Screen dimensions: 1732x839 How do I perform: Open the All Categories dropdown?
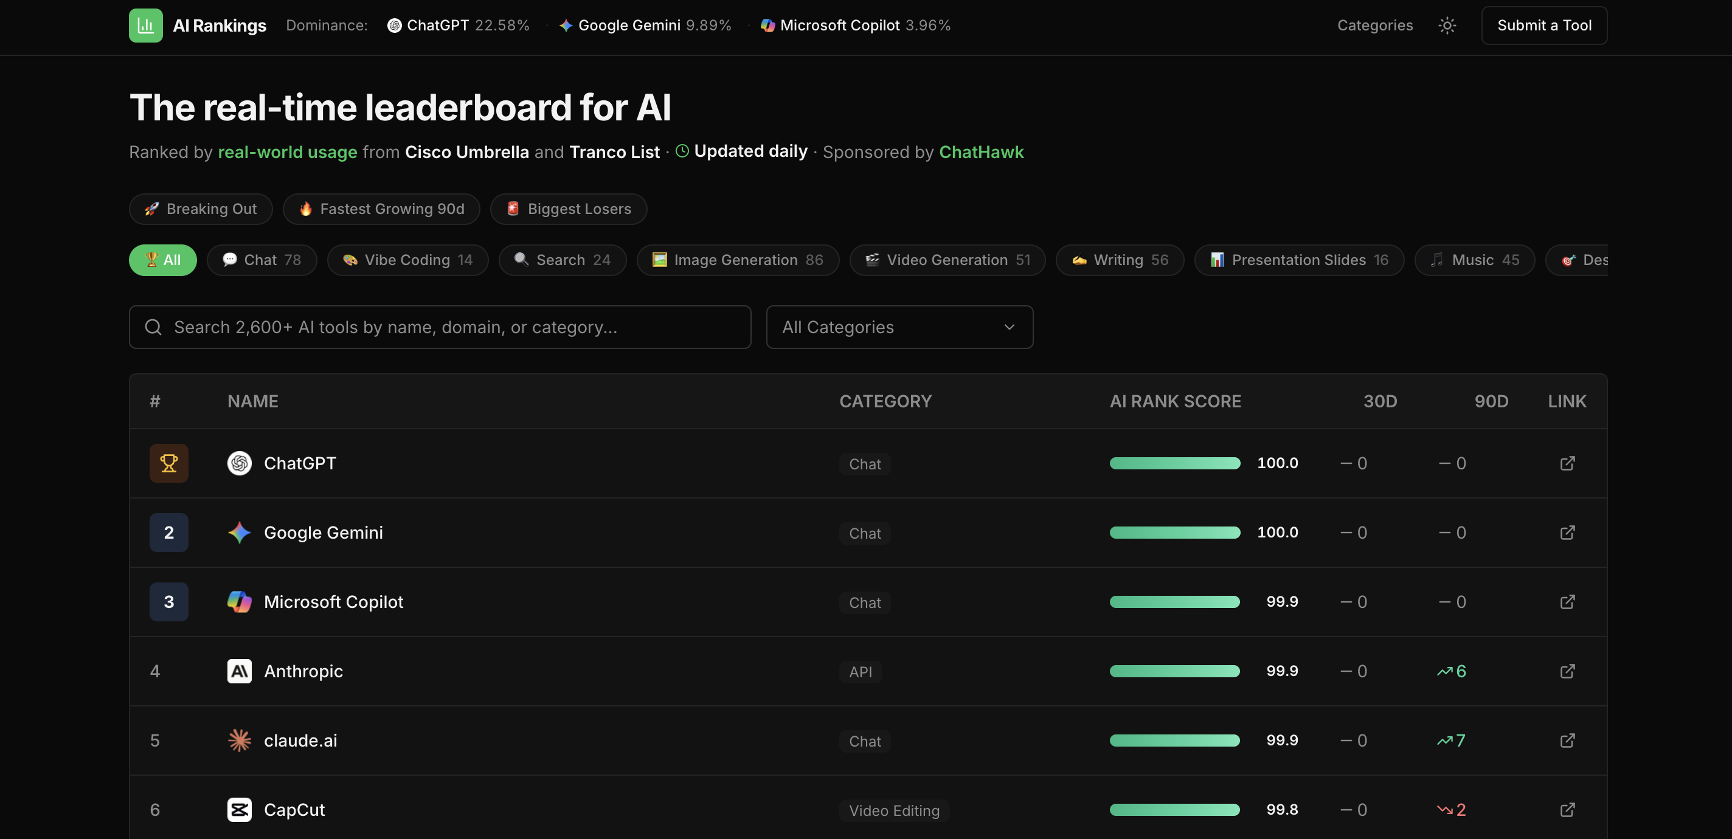[899, 326]
